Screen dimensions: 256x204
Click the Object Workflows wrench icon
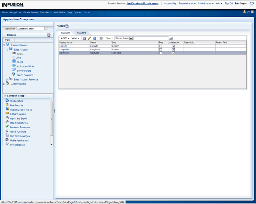[x=7, y=123]
